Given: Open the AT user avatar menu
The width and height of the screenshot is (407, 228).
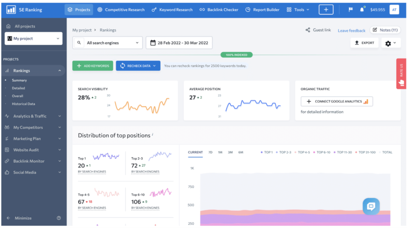Looking at the screenshot, I should coord(394,10).
